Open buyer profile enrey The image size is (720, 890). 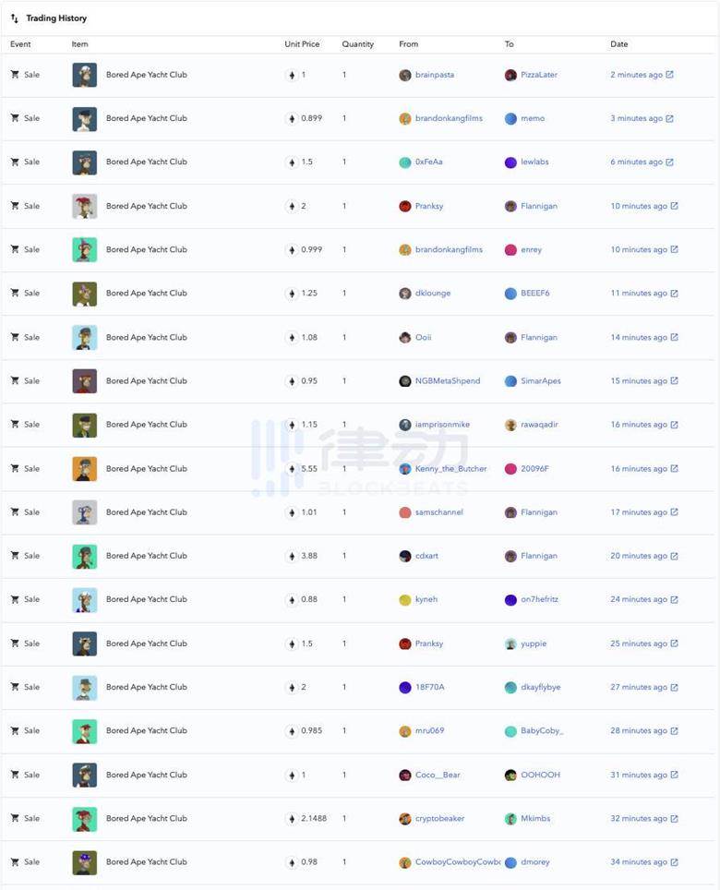531,249
